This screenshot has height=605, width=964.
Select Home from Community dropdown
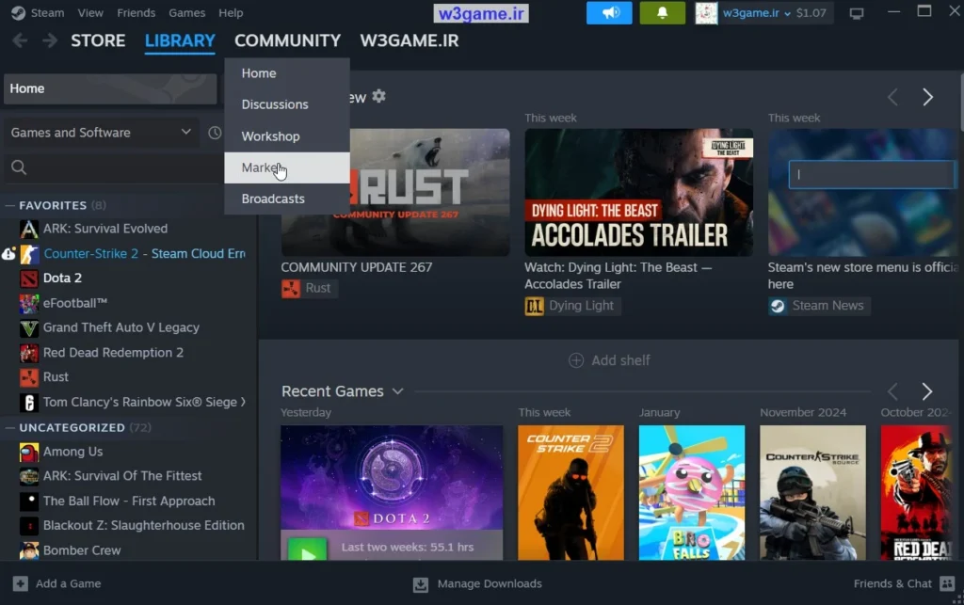pyautogui.click(x=287, y=73)
